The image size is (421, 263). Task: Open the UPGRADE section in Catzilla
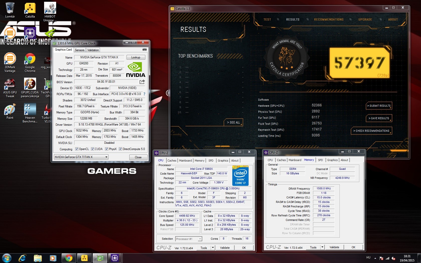[x=365, y=20]
